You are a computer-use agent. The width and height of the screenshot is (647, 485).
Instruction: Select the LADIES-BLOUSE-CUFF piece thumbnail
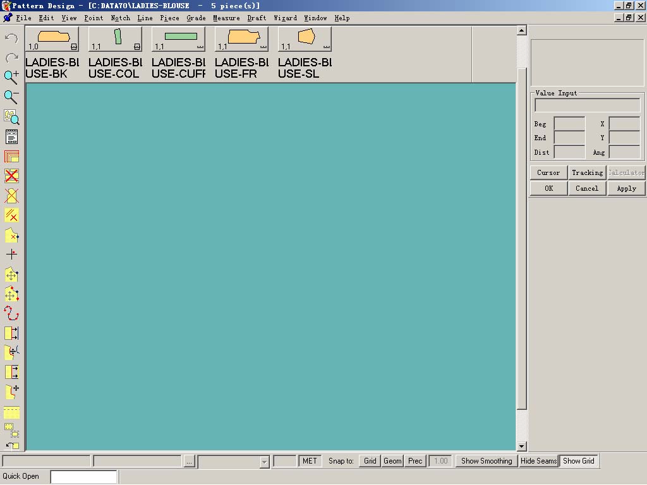pyautogui.click(x=178, y=39)
